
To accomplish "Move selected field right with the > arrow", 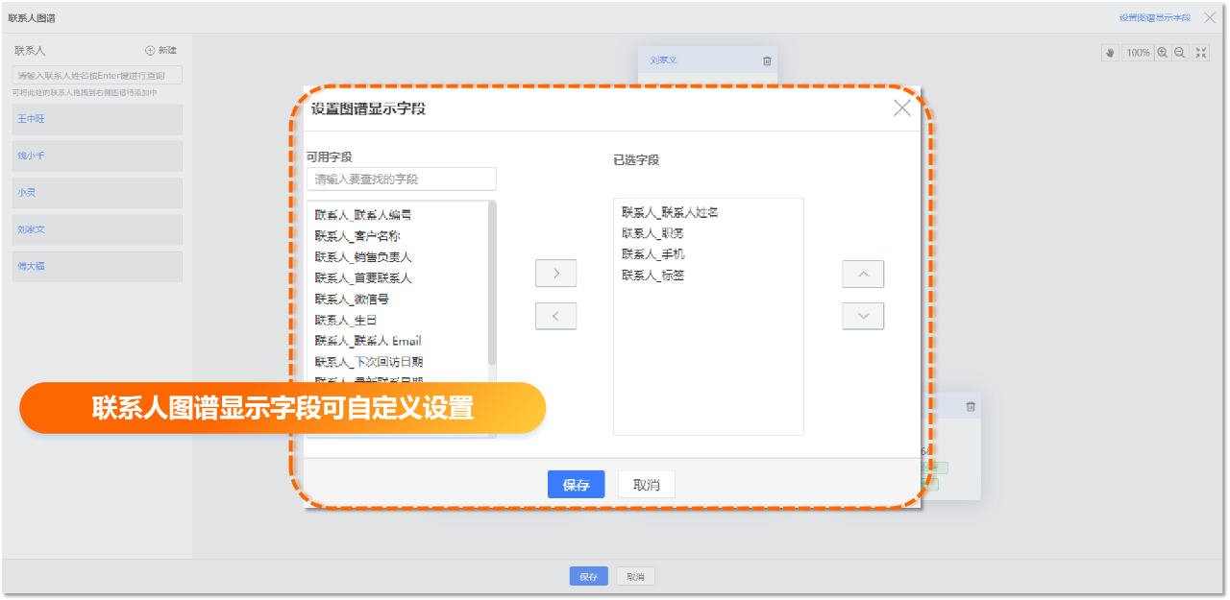I will (x=555, y=274).
